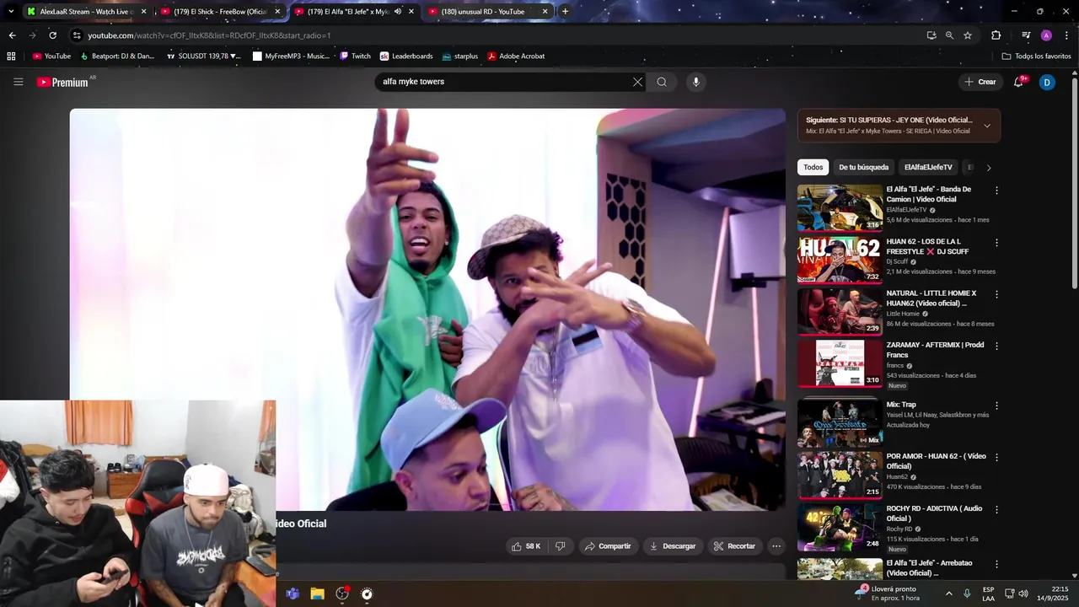Viewport: 1079px width, 607px height.
Task: Open ROCHY RD ADICTIVA thumbnail
Action: [x=840, y=527]
